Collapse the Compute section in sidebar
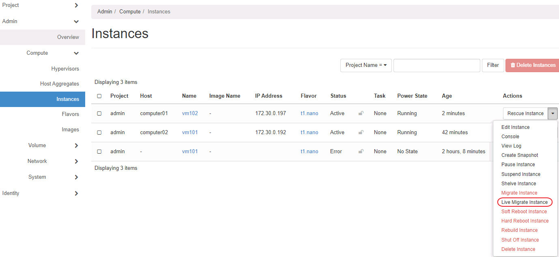Image resolution: width=559 pixels, height=257 pixels. click(x=76, y=53)
